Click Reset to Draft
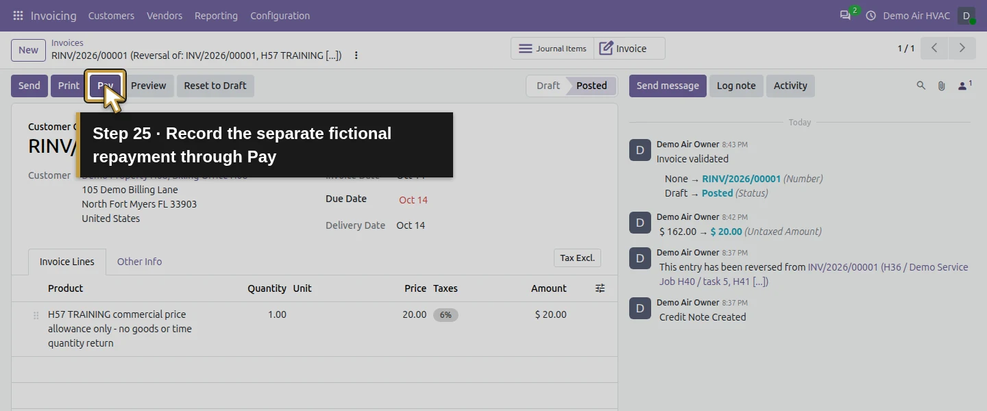The height and width of the screenshot is (411, 987). [215, 86]
